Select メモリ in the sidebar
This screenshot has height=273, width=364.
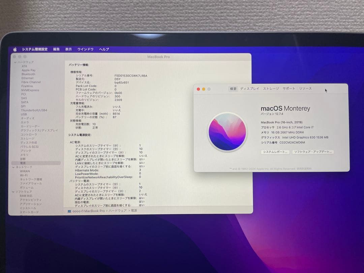(24, 155)
